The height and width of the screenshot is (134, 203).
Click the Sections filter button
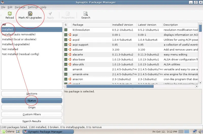(x=32, y=94)
